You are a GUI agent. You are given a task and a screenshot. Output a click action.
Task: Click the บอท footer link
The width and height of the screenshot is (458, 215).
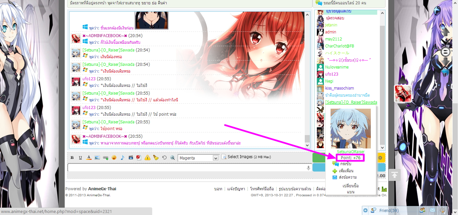pyautogui.click(x=218, y=189)
